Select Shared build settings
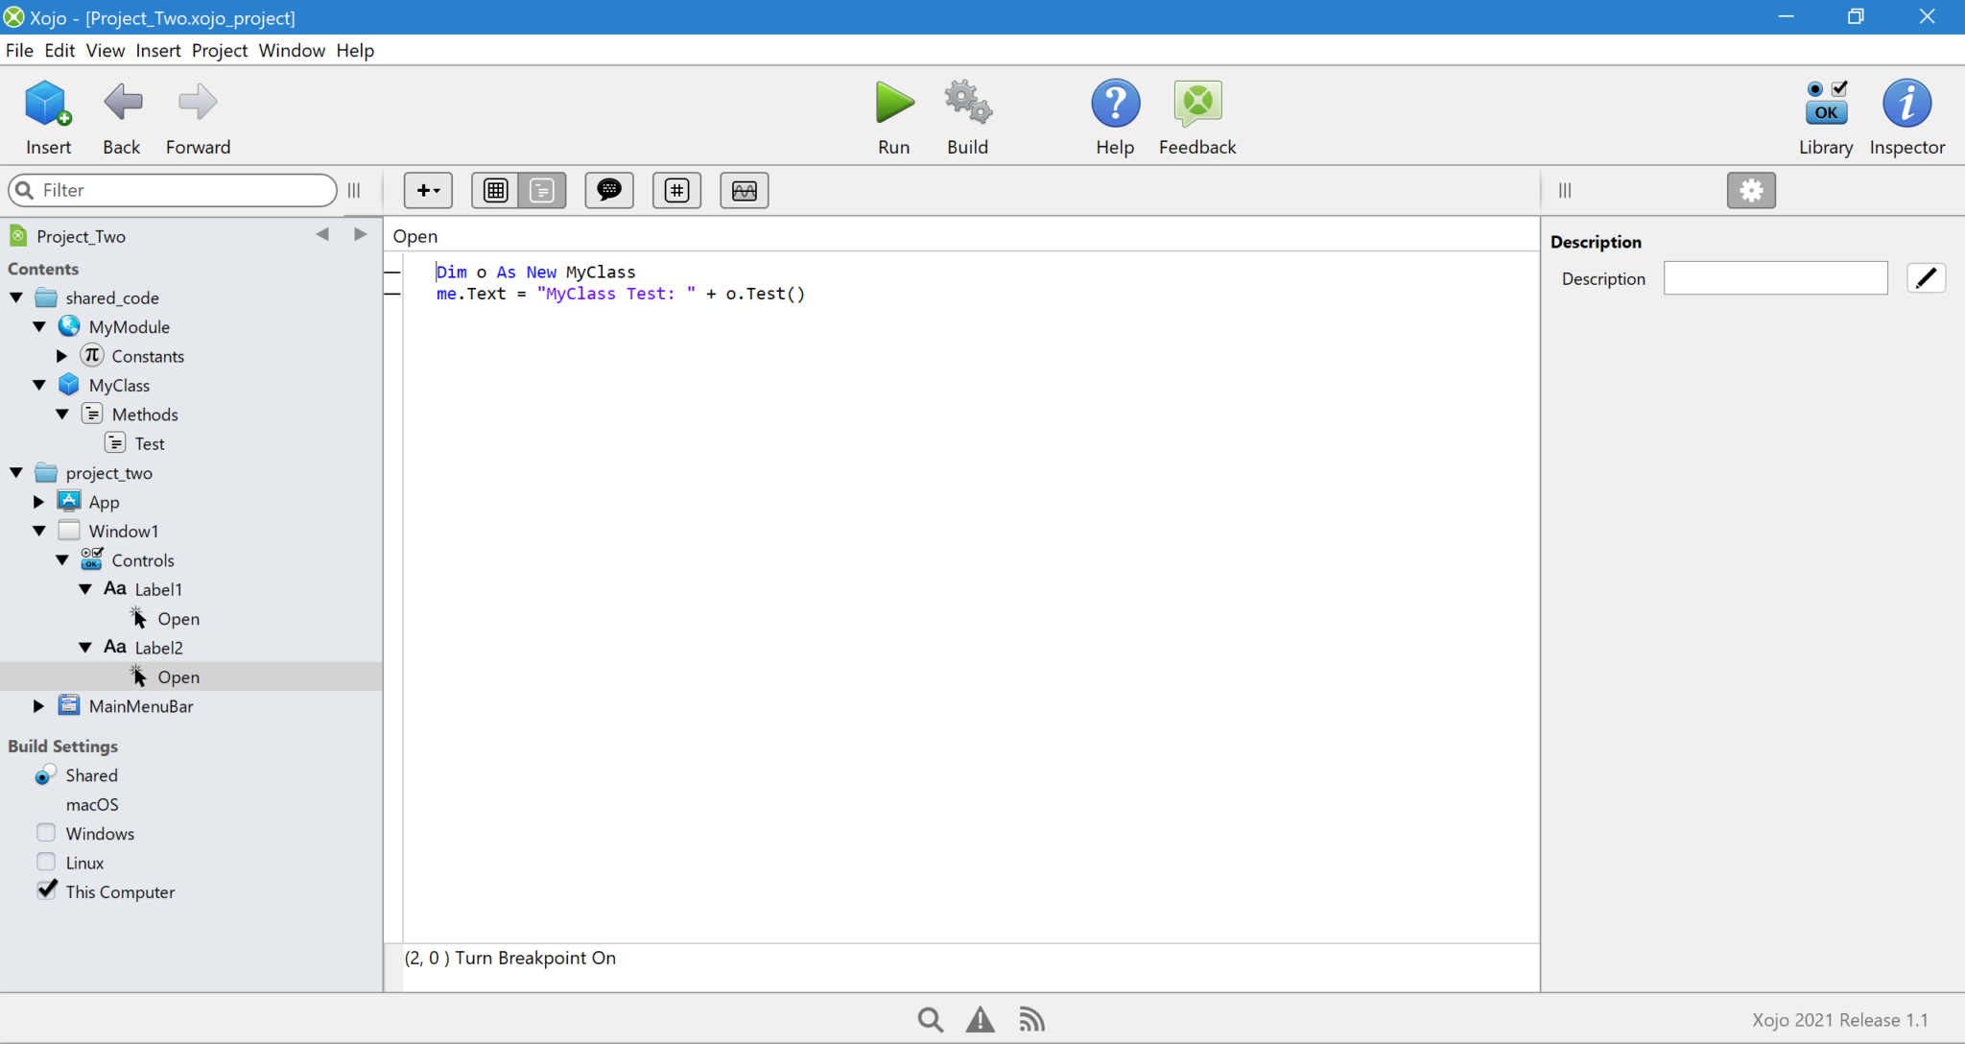The width and height of the screenshot is (1965, 1044). click(x=92, y=775)
